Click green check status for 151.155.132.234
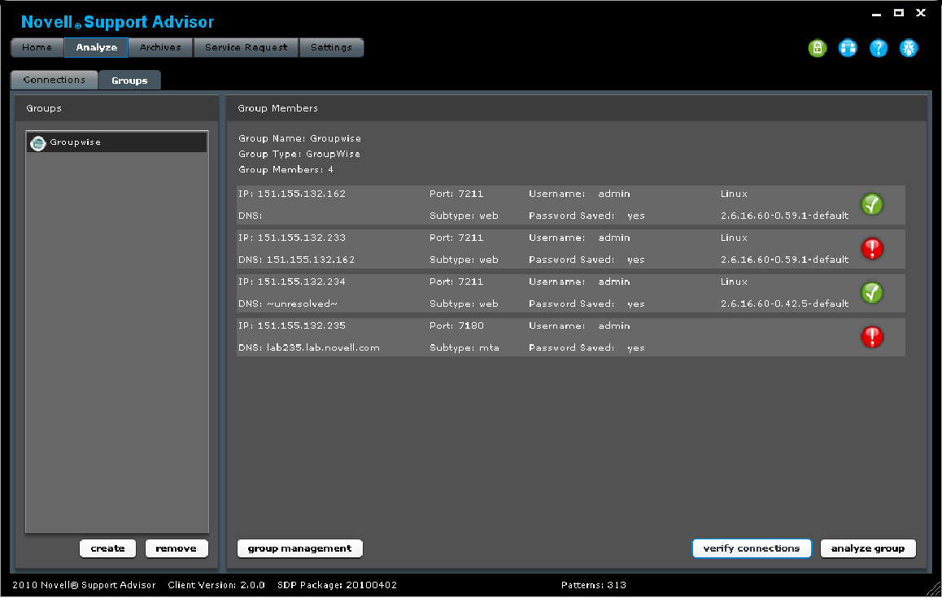The height and width of the screenshot is (598, 942). coord(872,293)
